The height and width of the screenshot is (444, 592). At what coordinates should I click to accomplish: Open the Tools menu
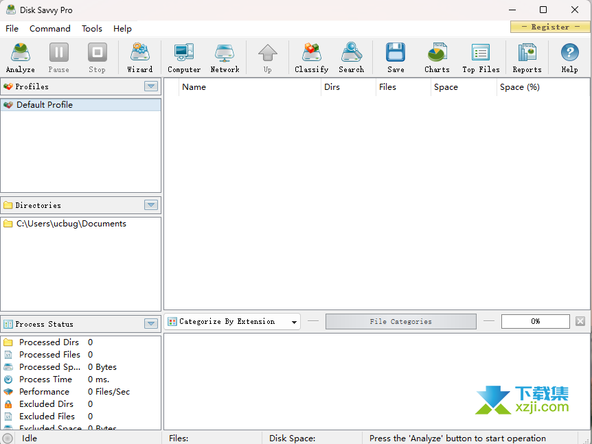click(x=92, y=29)
